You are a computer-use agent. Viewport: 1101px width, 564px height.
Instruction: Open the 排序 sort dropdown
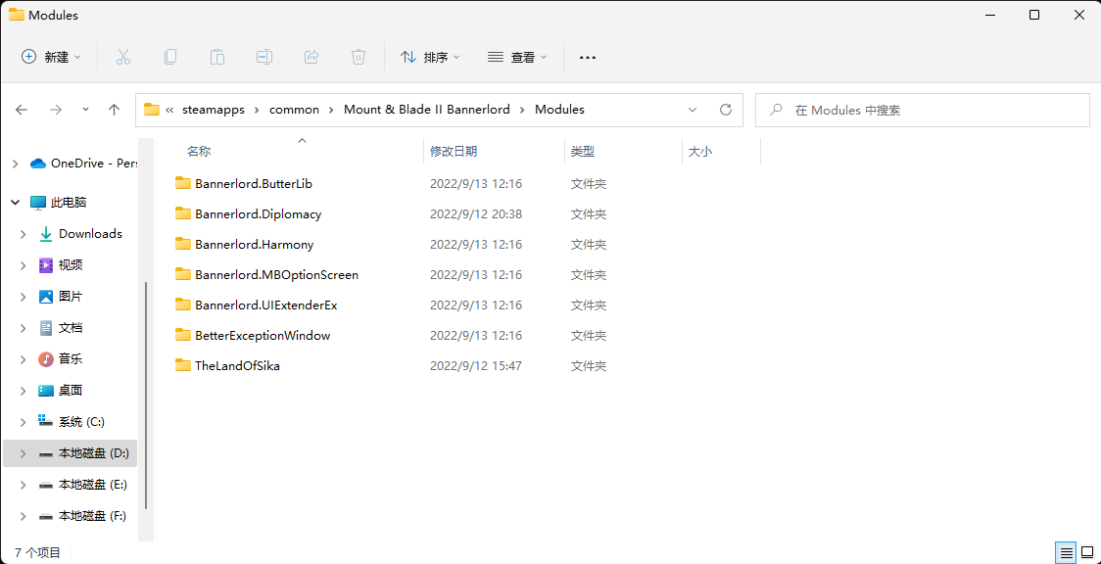430,58
